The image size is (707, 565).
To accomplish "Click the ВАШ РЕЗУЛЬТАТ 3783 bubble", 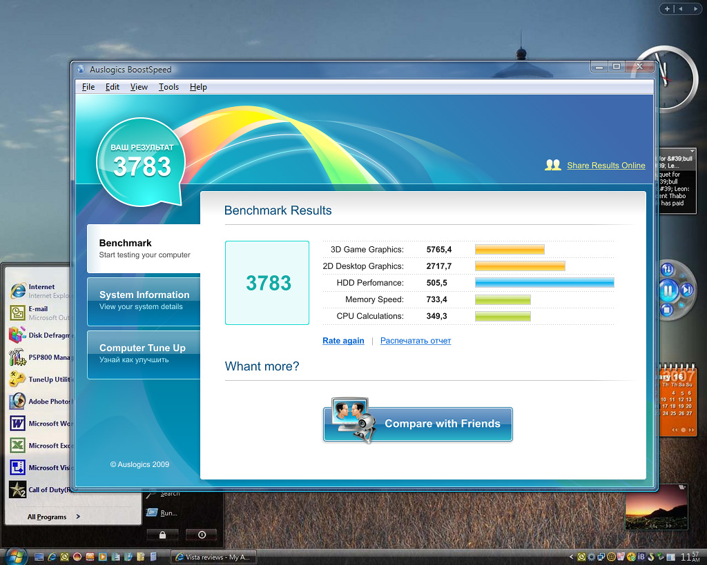I will [141, 161].
